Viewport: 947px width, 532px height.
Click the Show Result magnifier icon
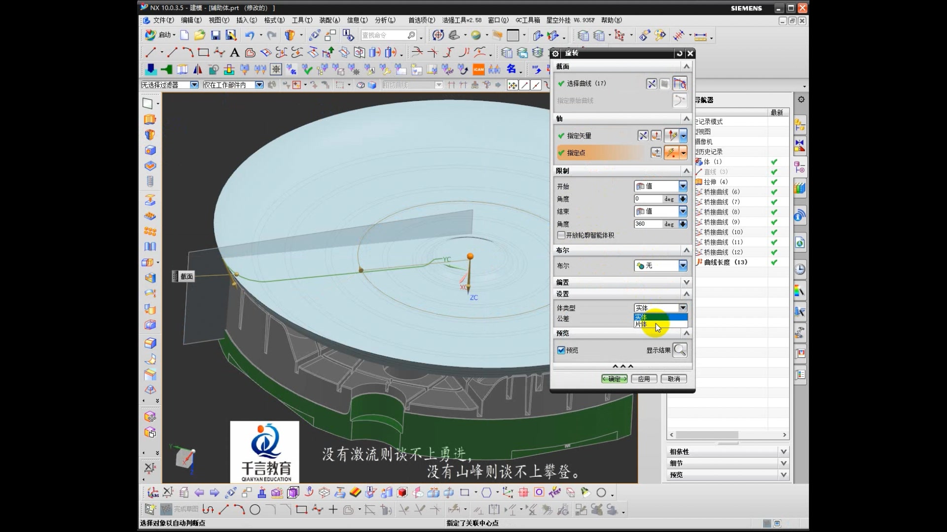click(680, 350)
